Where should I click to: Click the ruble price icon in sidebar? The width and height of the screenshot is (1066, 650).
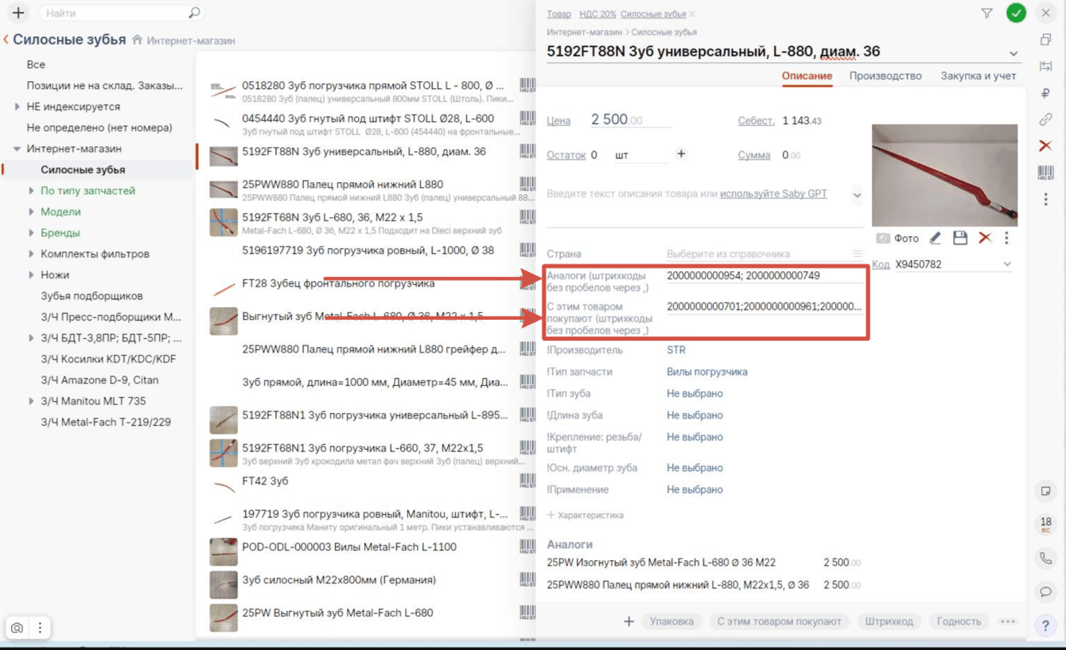pos(1045,93)
